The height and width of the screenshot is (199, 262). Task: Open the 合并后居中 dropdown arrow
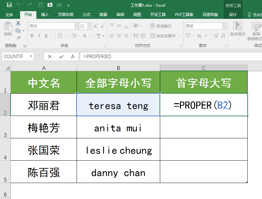[179, 36]
